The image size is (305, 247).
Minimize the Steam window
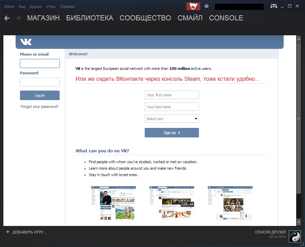point(282,6)
